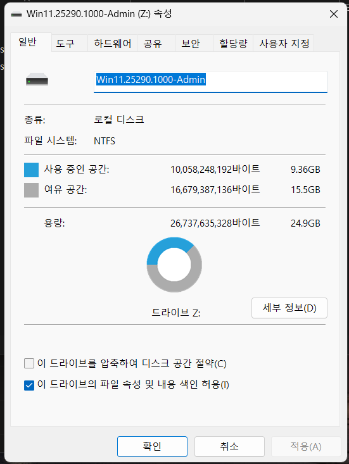The width and height of the screenshot is (349, 464).
Task: Click the 9.36GB used size
Action: [x=305, y=170]
